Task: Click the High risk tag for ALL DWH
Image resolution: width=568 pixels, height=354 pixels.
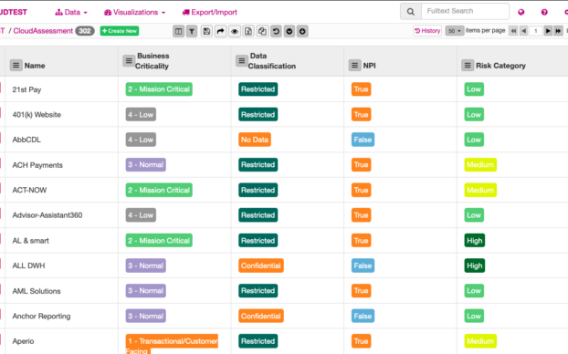Action: 475,265
